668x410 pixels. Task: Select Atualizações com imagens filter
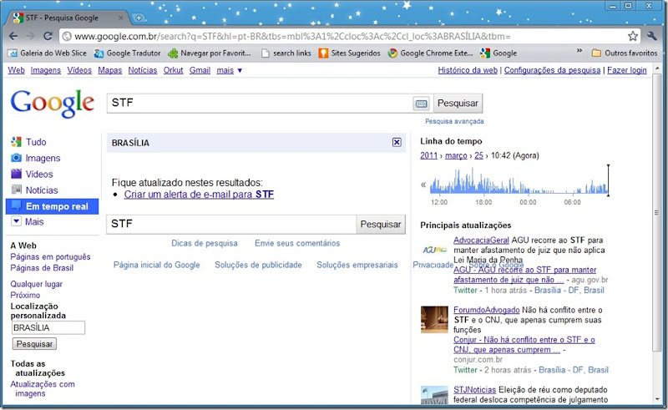[43, 388]
